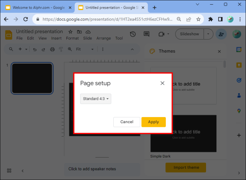Image resolution: width=246 pixels, height=180 pixels.
Task: Select slide 1 thumbnail in filmstrip
Action: pos(32,78)
